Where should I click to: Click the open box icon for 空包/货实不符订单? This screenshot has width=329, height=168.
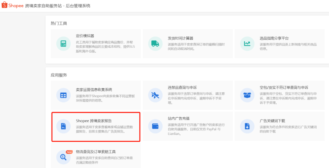247,95
